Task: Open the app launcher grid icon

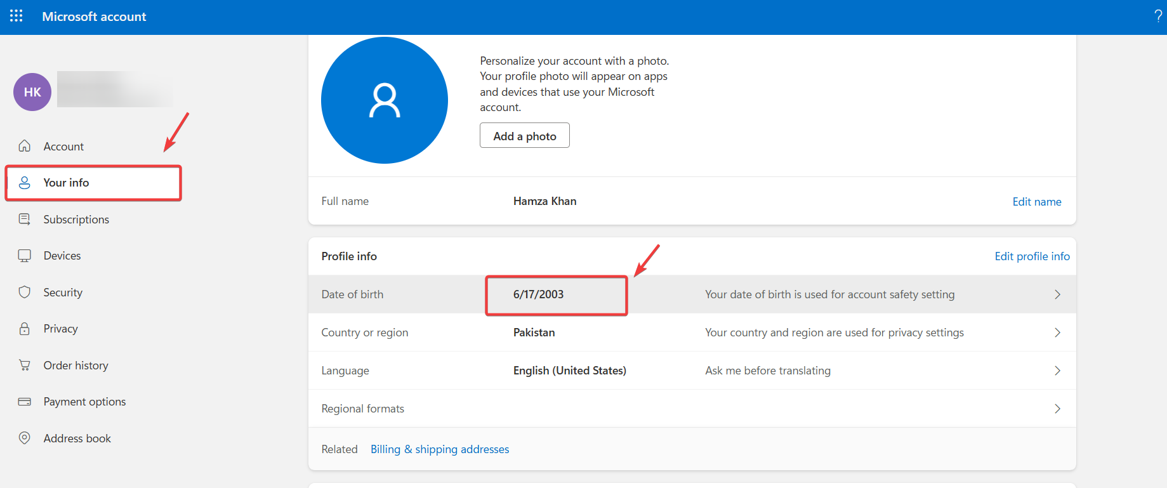Action: [x=16, y=16]
